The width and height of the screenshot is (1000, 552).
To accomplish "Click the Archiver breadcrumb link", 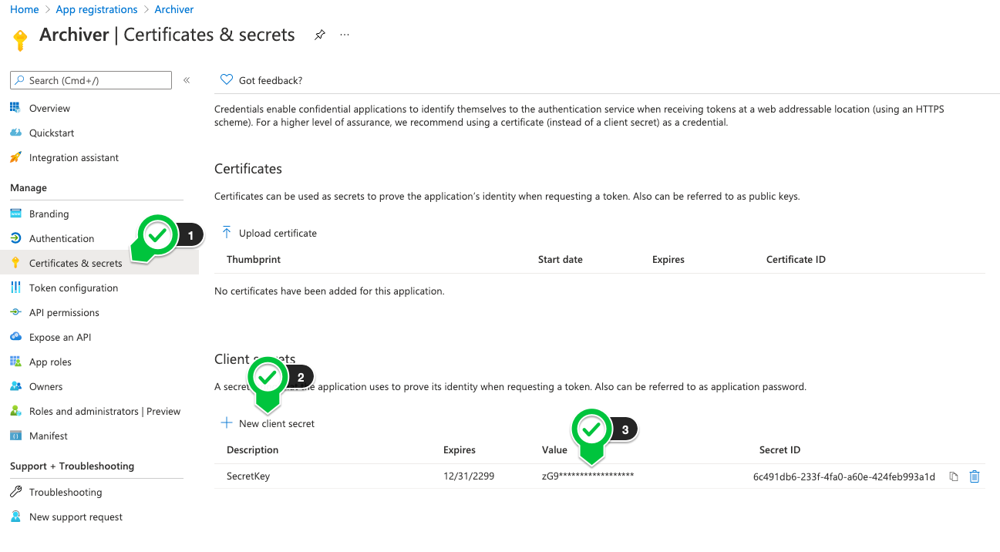I will (x=174, y=9).
